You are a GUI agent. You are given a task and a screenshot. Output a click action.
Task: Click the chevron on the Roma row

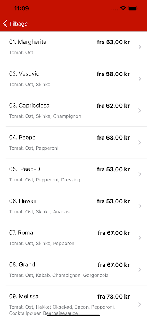(140, 238)
